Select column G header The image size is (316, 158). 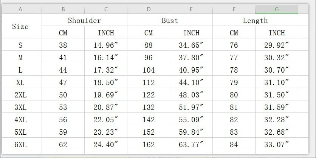tap(277, 9)
